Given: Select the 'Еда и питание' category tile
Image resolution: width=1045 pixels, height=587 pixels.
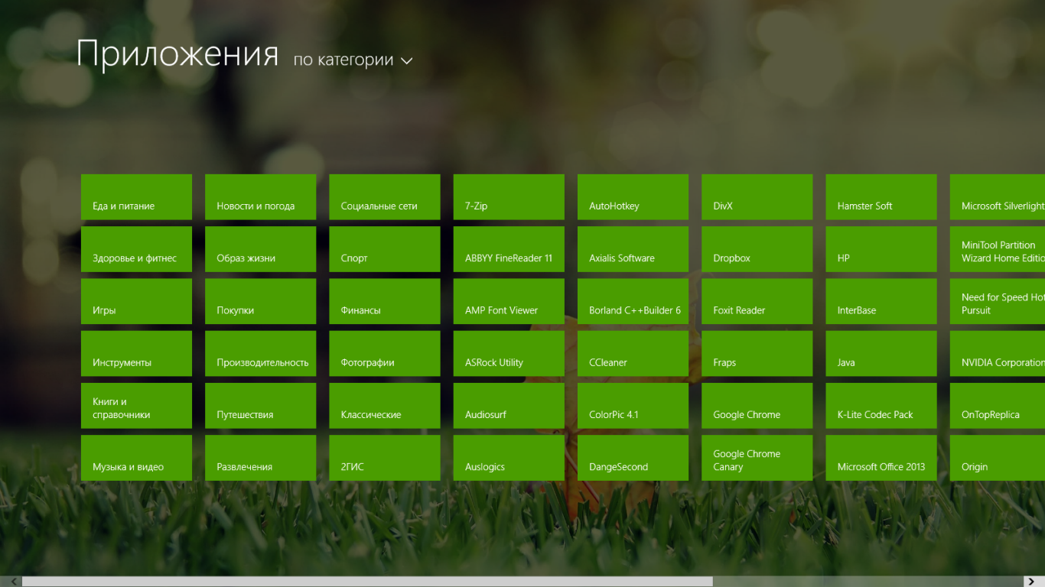Looking at the screenshot, I should (136, 197).
